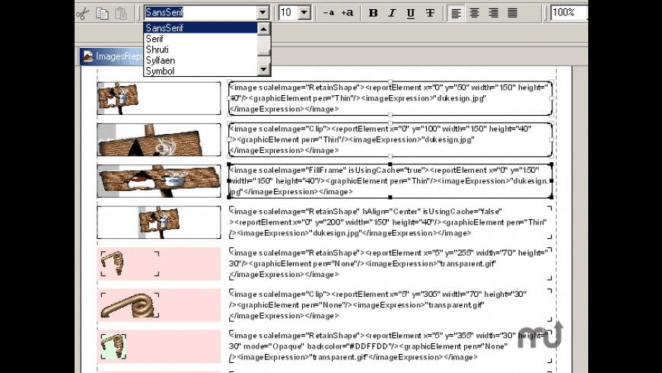The width and height of the screenshot is (662, 373).
Task: Click the zoom field showing 100%
Action: (x=568, y=12)
